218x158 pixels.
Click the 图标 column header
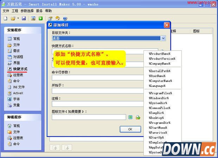pos(201,31)
